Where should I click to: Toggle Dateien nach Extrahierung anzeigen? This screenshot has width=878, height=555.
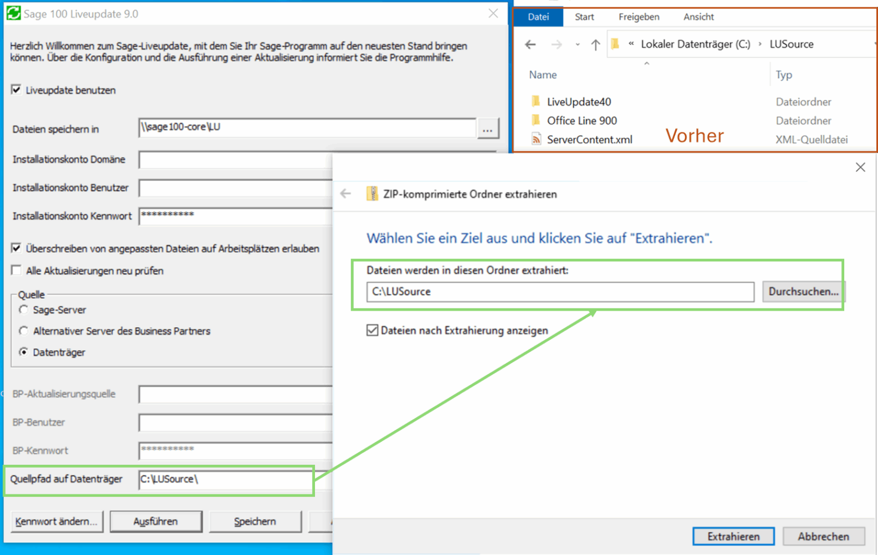click(x=372, y=330)
